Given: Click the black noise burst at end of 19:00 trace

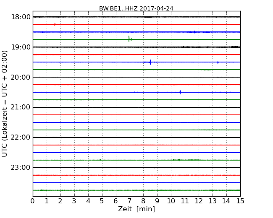Looking at the screenshot, I should (235, 47).
